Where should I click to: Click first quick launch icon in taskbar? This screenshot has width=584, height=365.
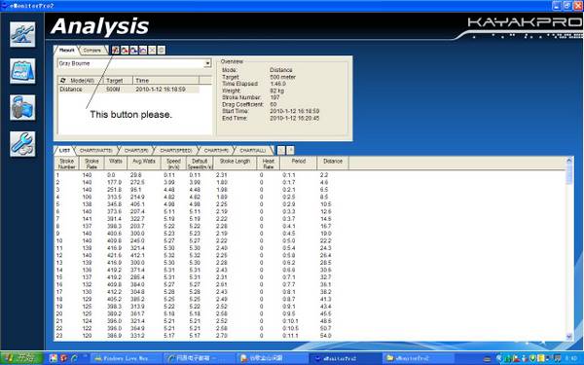pos(54,358)
